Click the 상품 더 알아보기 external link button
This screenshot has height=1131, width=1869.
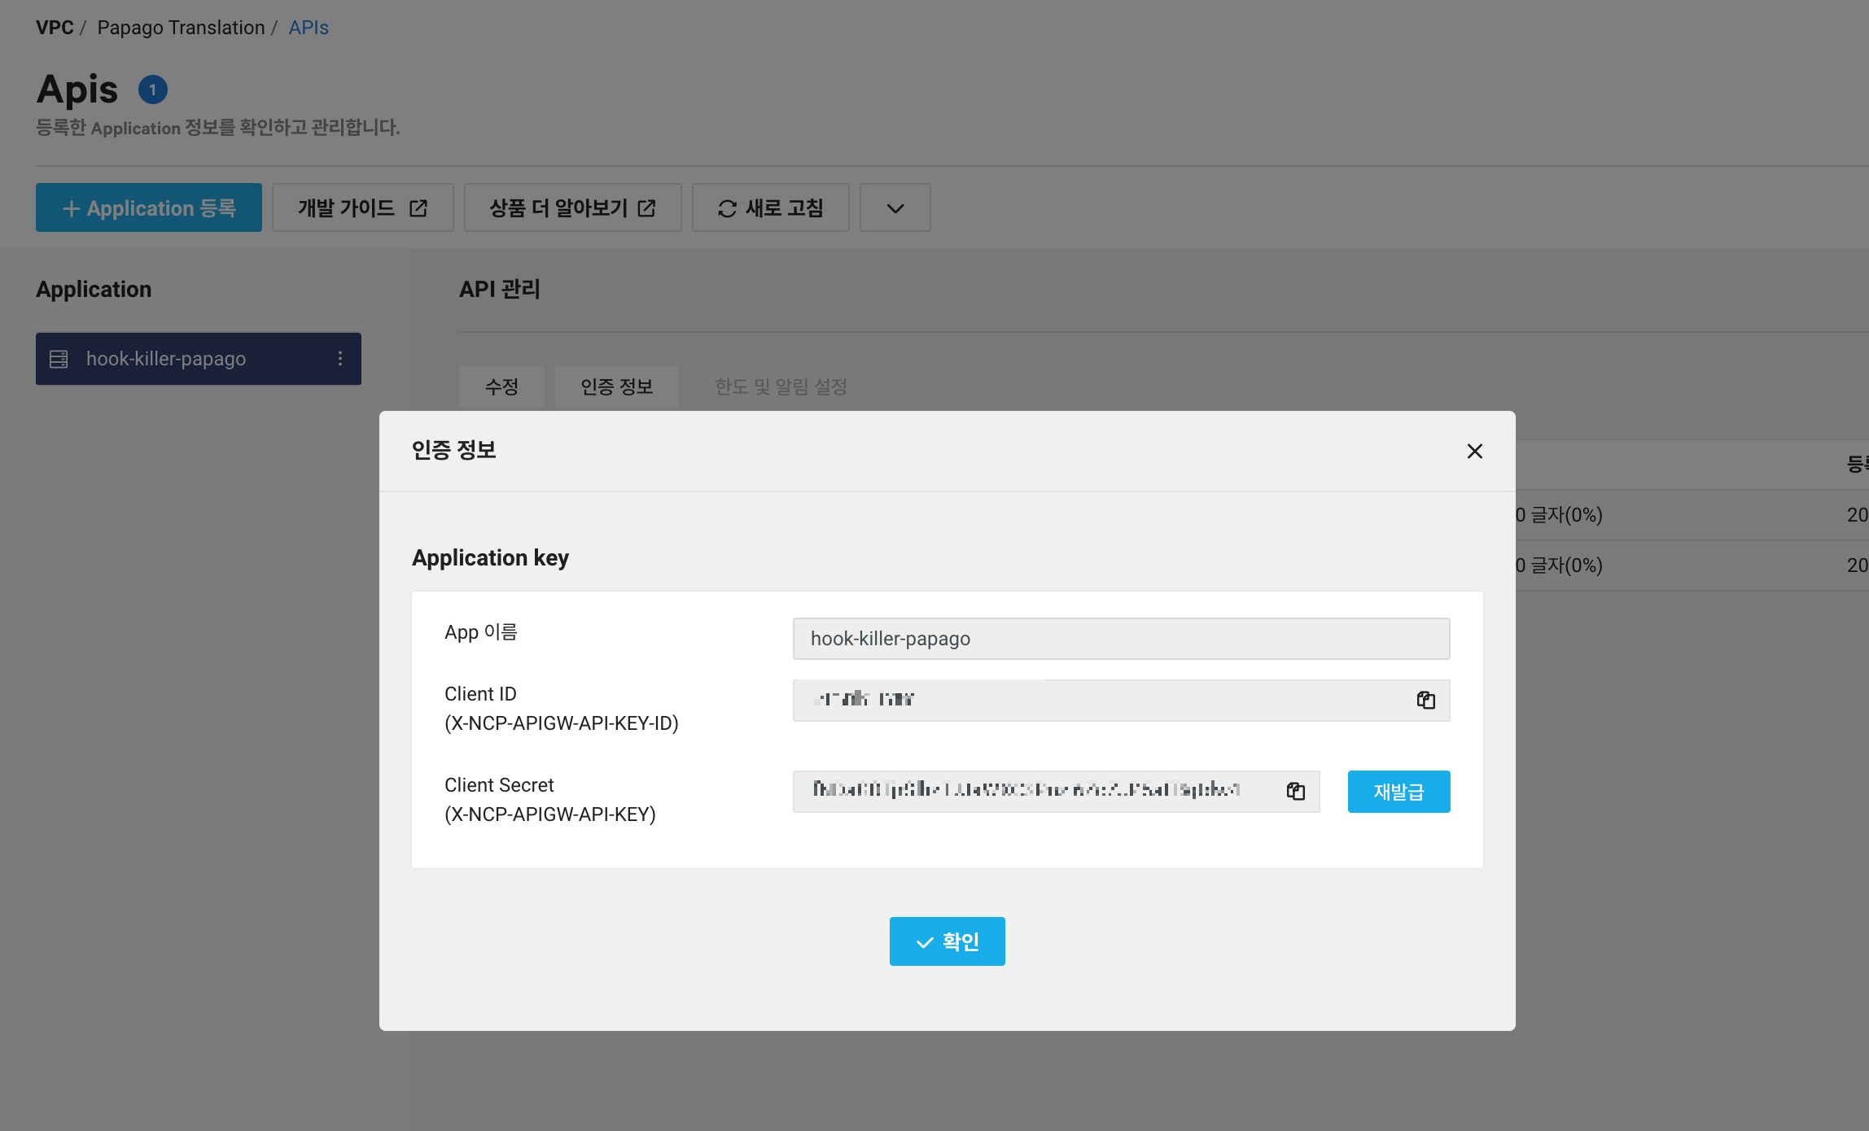pos(572,208)
